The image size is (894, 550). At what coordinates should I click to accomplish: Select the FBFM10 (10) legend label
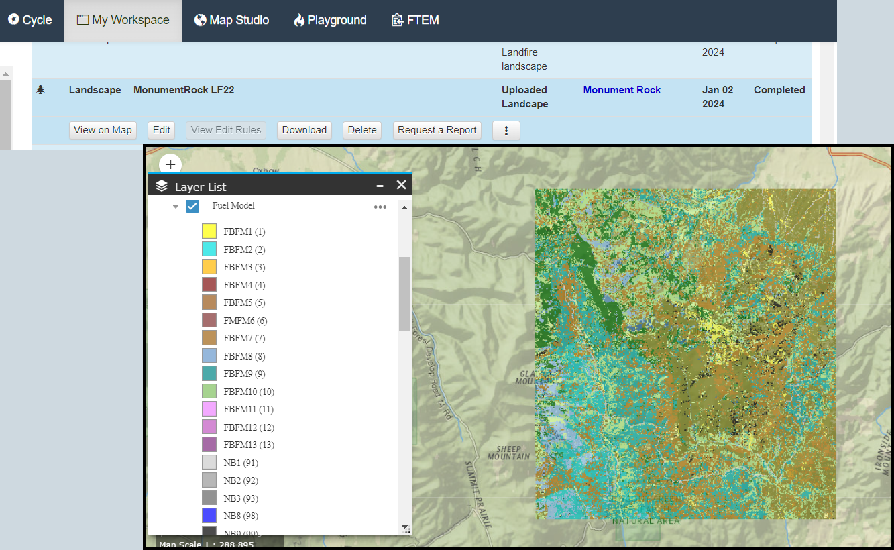pos(249,392)
